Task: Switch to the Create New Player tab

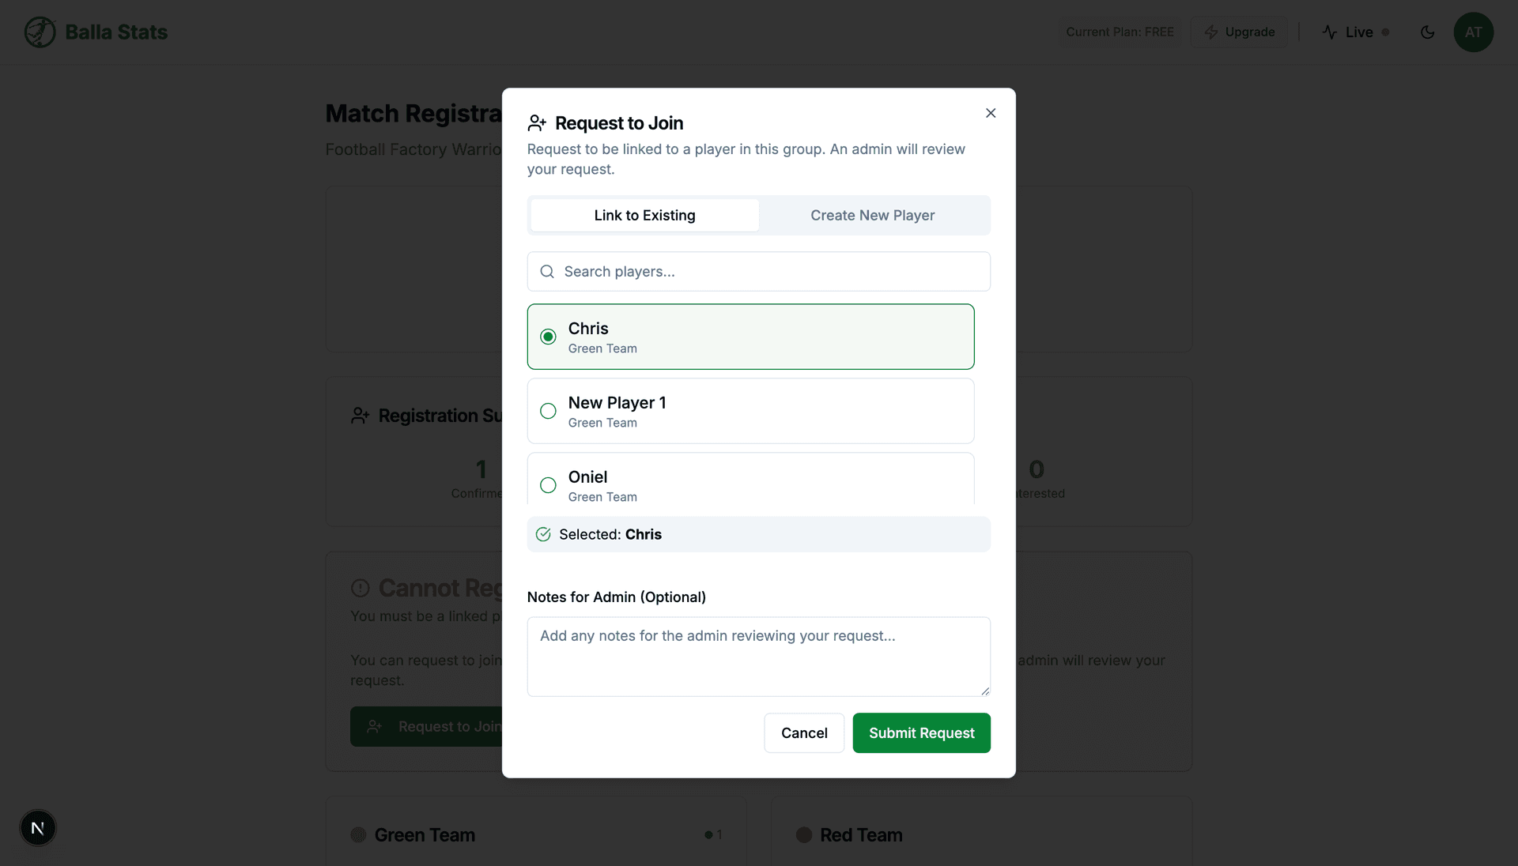Action: pos(872,215)
